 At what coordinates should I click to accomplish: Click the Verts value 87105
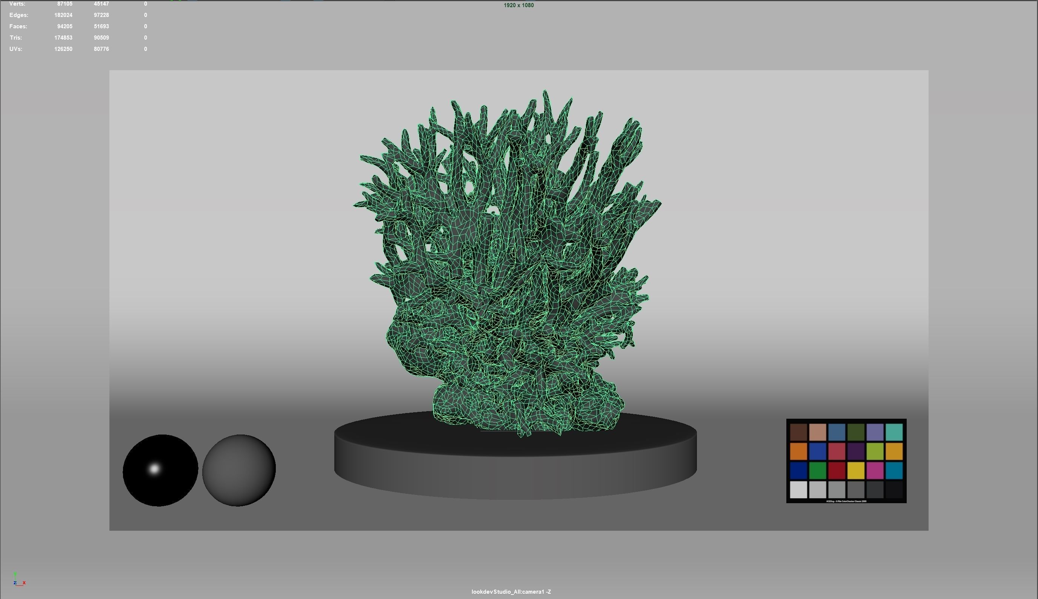point(65,4)
